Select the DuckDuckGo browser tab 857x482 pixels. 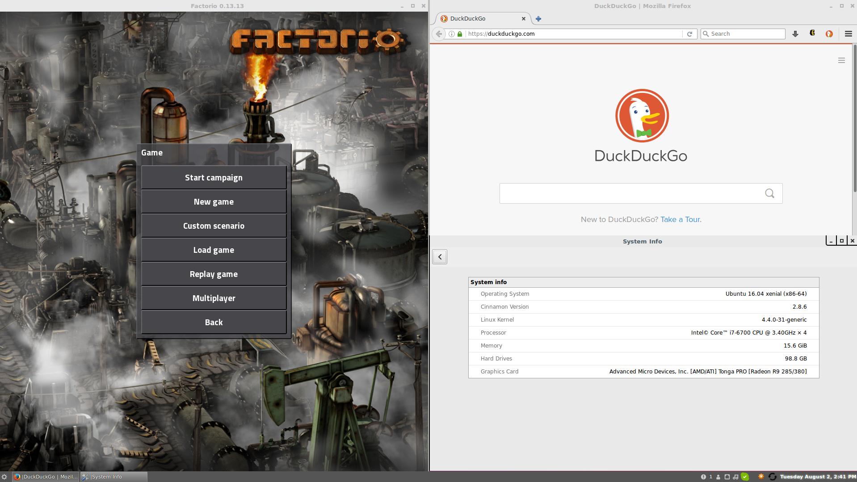[484, 19]
